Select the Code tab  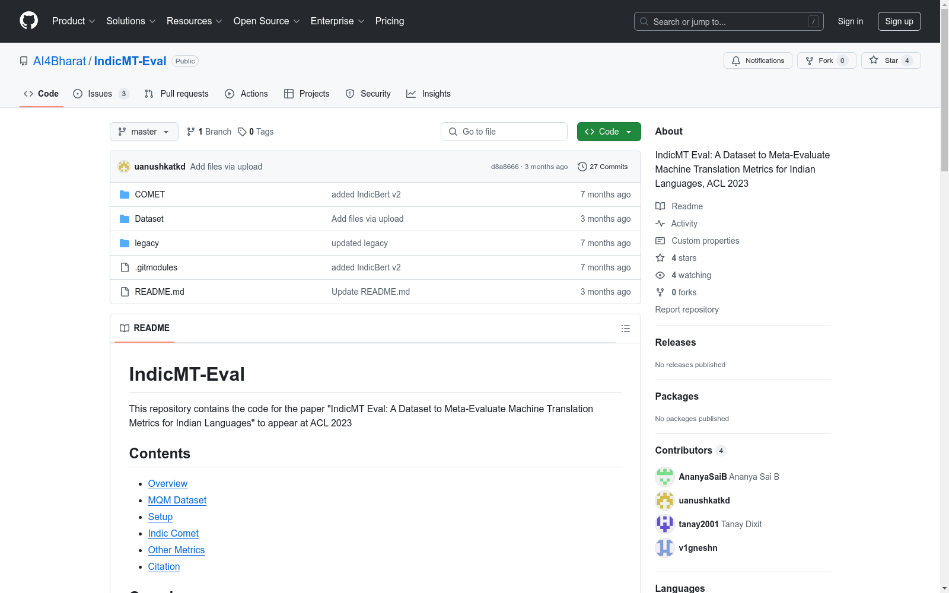coord(42,94)
